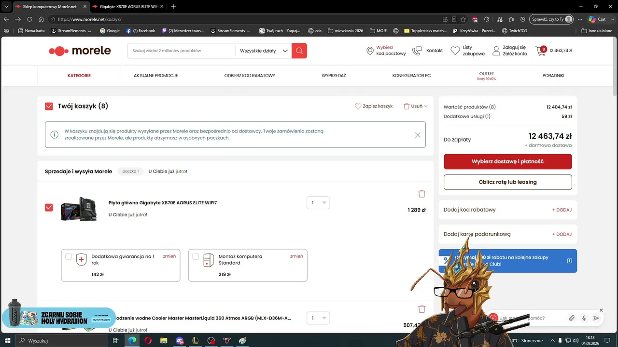The image size is (618, 347).
Task: Click zmień on the Montaż komputera card
Action: 296,256
